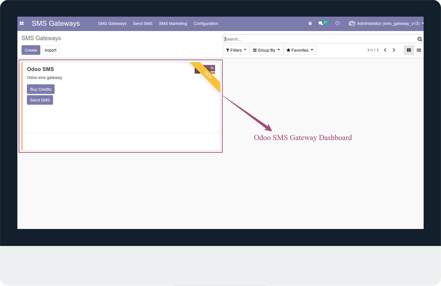
Task: Go to previous page arrow
Action: pyautogui.click(x=385, y=50)
